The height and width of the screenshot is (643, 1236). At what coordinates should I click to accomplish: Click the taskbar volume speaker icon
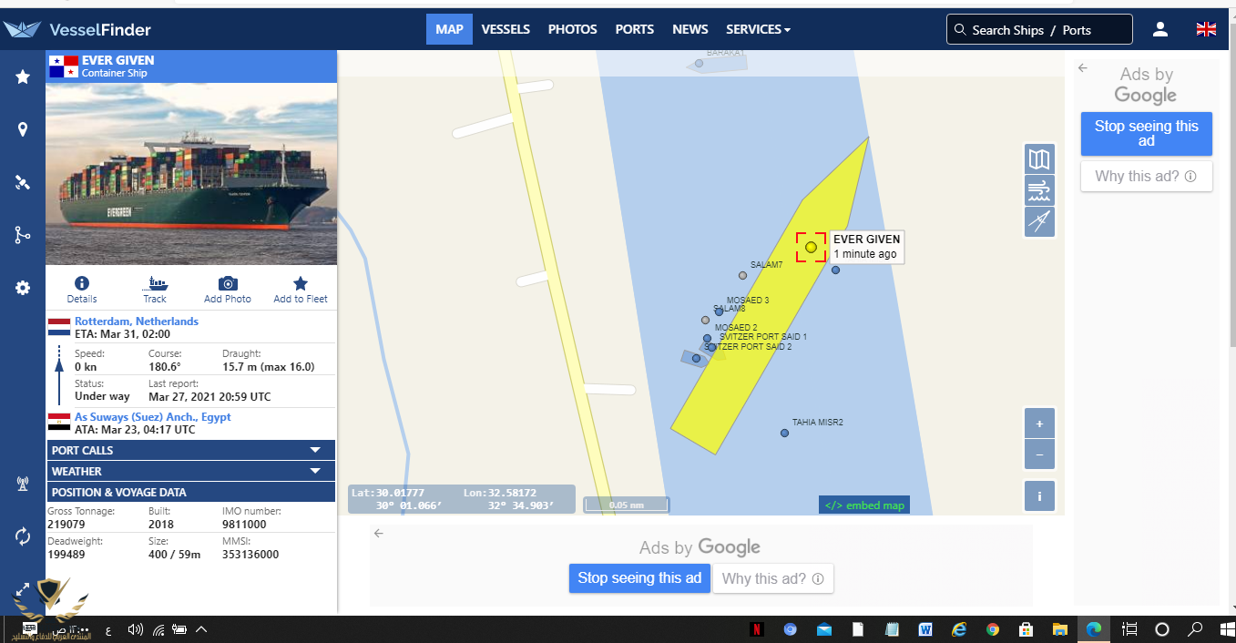(136, 629)
